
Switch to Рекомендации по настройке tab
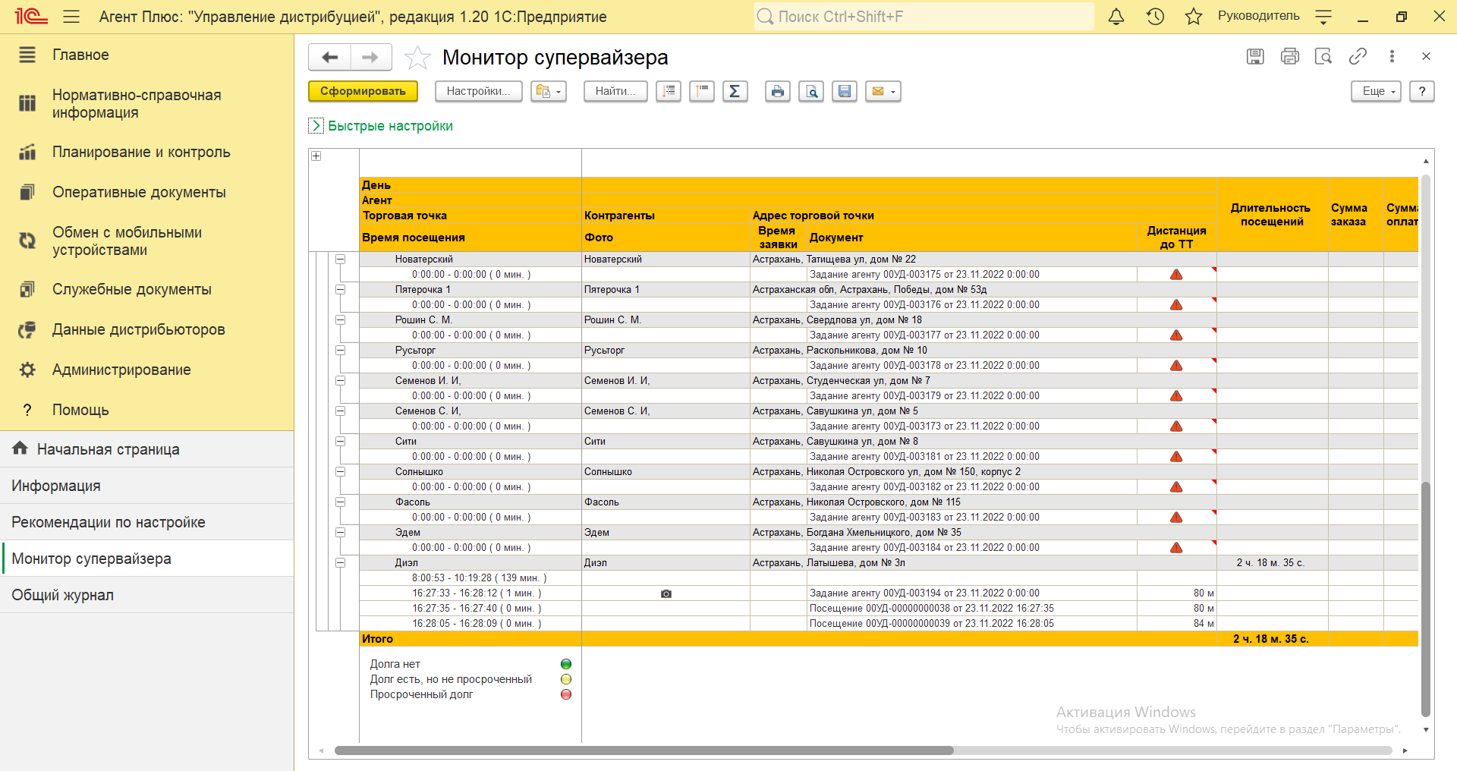(146, 522)
